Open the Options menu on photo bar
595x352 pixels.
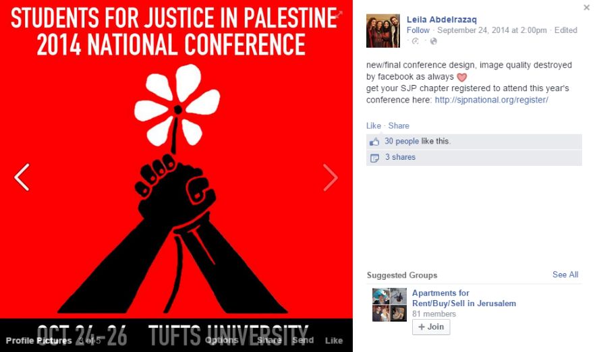[x=221, y=341]
